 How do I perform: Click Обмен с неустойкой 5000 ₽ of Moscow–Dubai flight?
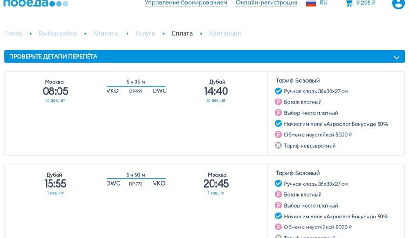[318, 135]
